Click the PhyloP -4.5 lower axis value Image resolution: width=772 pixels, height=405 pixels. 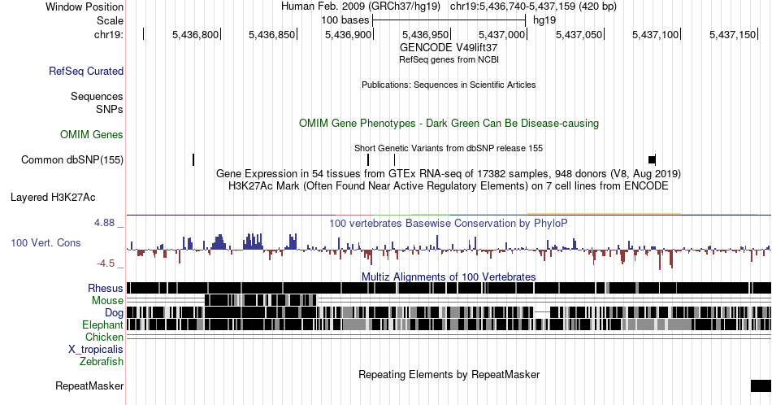[x=106, y=263]
